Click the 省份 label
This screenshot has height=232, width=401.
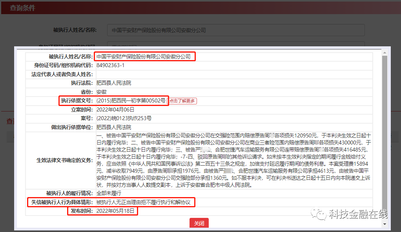87,92
